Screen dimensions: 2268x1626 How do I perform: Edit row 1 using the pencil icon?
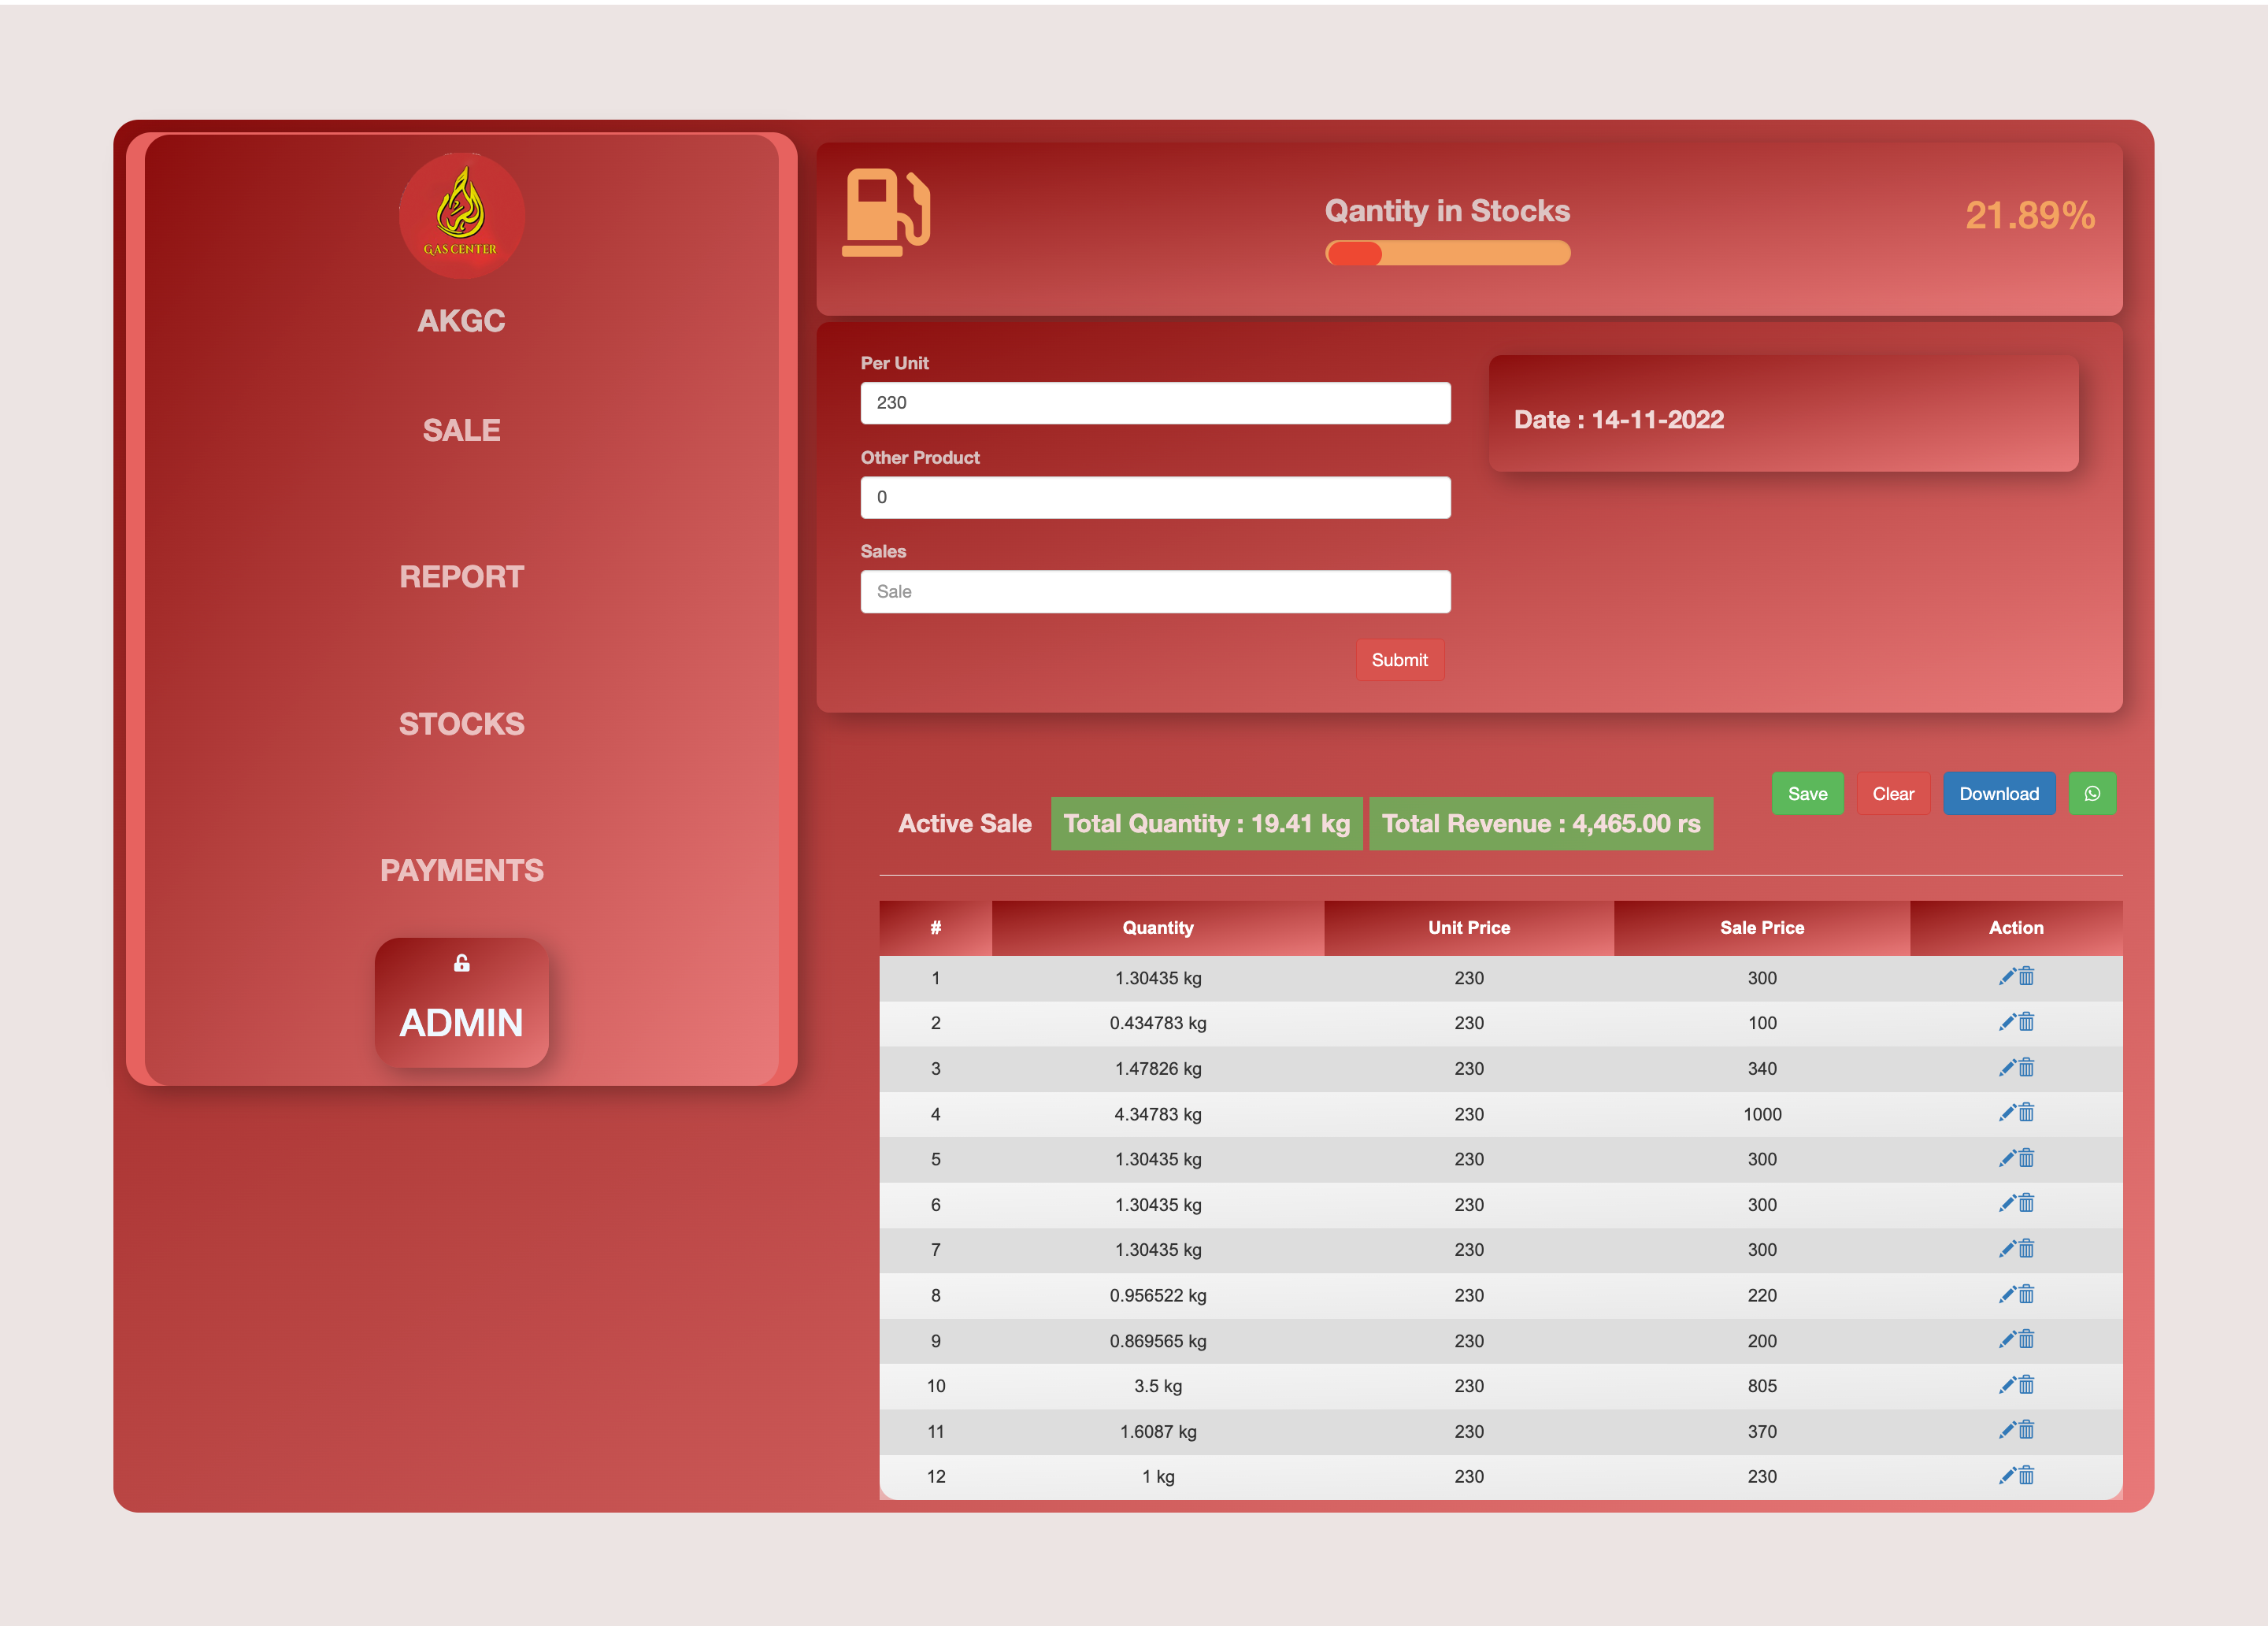(x=2008, y=978)
